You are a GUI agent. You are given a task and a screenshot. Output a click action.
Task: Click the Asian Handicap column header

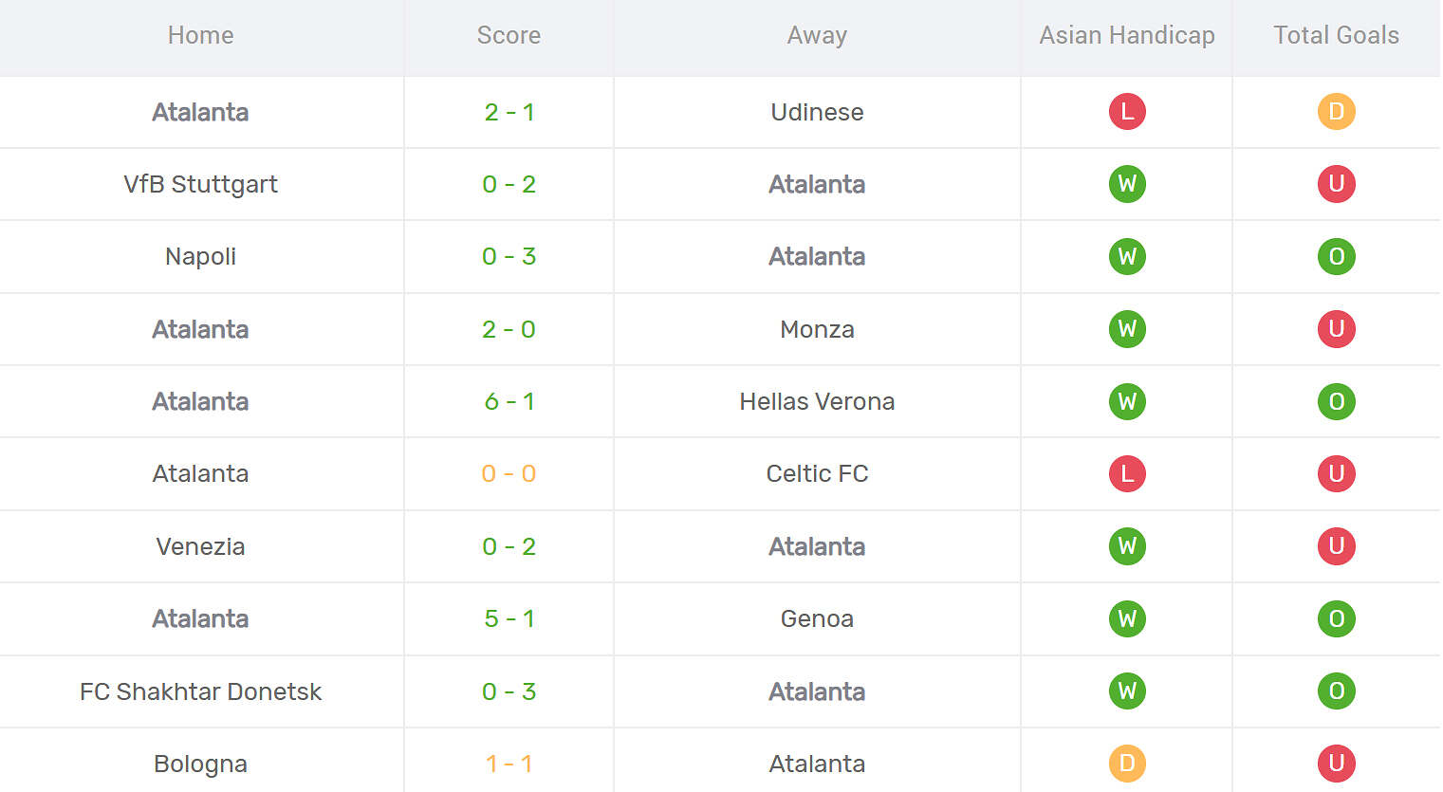[1127, 35]
